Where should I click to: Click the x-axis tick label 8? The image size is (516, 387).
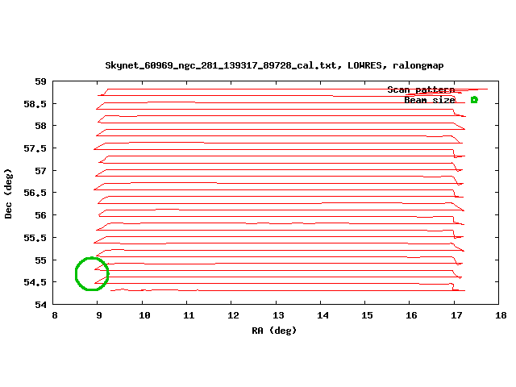[54, 316]
